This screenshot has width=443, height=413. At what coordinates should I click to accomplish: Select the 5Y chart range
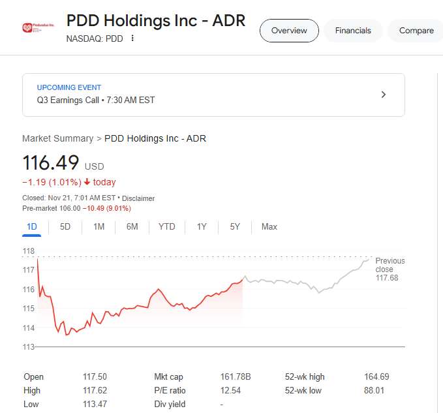pos(235,226)
